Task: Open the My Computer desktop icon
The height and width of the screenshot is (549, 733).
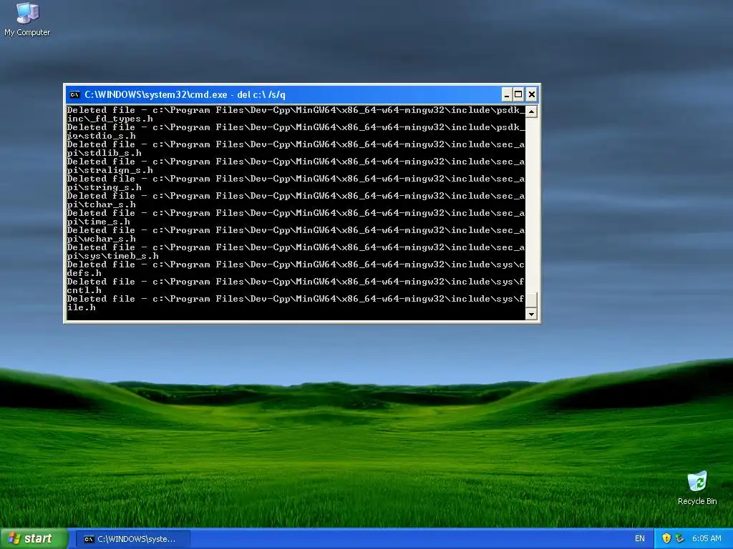Action: [x=27, y=19]
